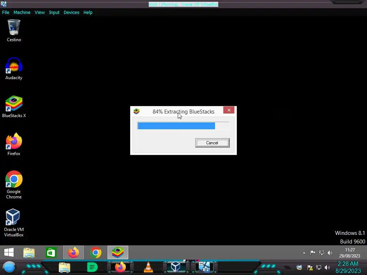Open the host tray volume icon
367x275 pixels.
[x=327, y=267]
